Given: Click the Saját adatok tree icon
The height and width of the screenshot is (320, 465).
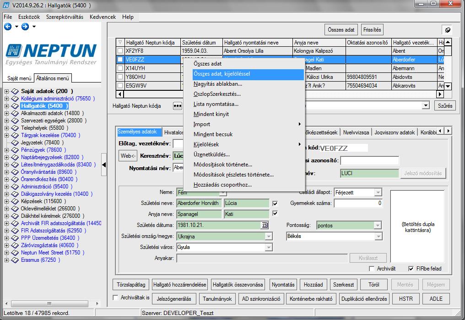Looking at the screenshot, I should tap(15, 91).
